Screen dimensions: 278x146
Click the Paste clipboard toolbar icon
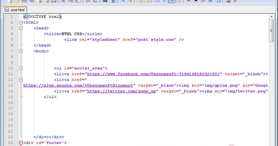[78, 1]
